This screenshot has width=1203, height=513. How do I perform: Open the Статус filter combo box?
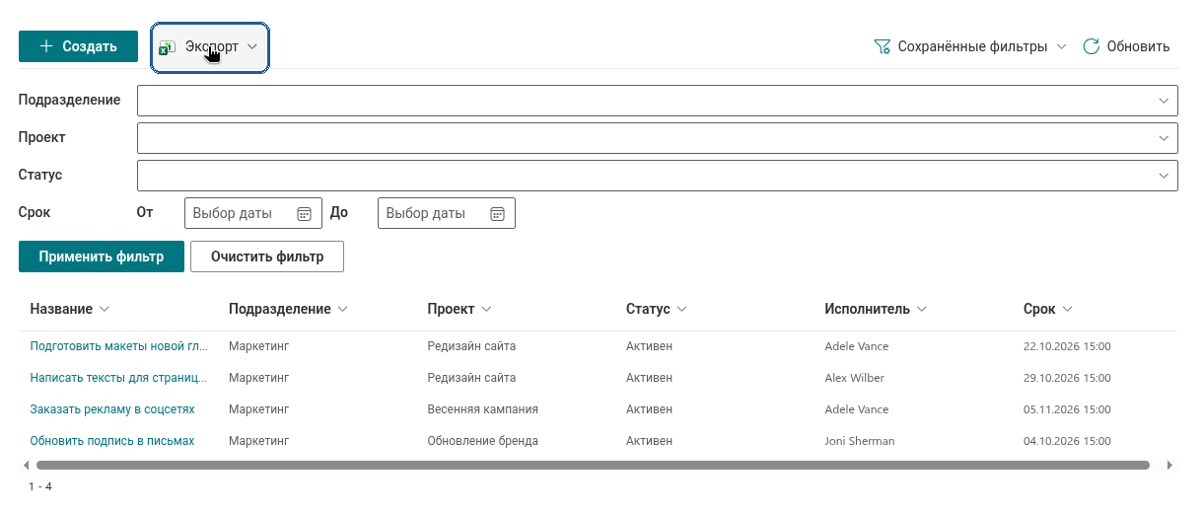pyautogui.click(x=658, y=175)
